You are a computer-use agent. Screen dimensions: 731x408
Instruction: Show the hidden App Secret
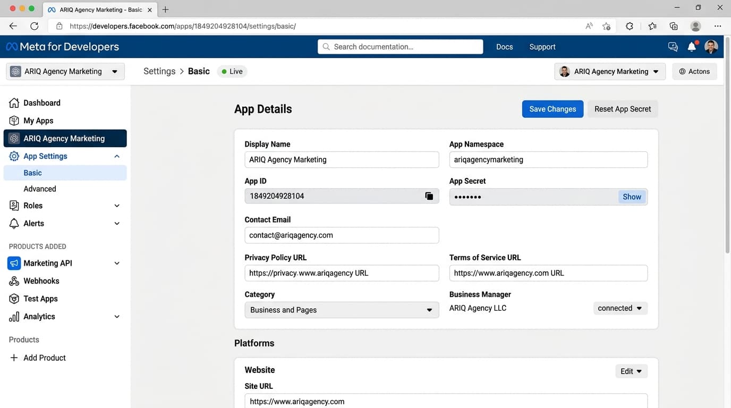pyautogui.click(x=632, y=197)
